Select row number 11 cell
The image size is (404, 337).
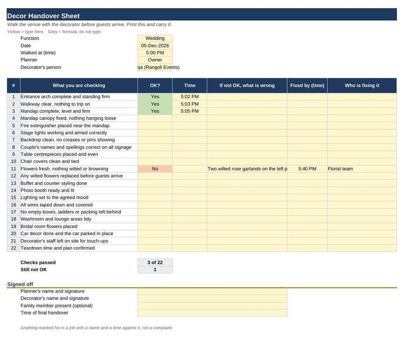[x=13, y=169]
